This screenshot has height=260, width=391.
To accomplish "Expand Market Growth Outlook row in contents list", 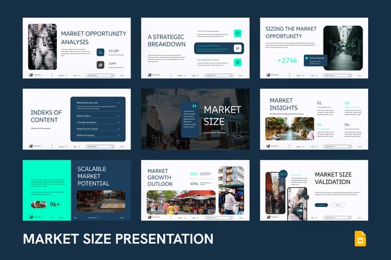I will 119,128.
